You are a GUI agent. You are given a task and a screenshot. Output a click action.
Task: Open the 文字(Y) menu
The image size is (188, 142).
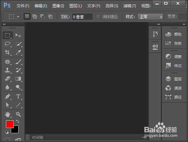point(94,6)
